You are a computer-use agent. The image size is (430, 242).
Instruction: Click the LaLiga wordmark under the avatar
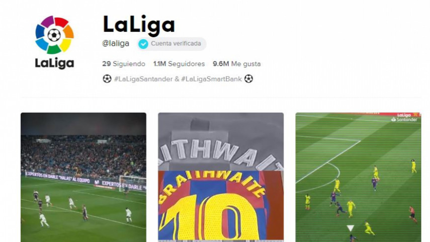(x=54, y=63)
